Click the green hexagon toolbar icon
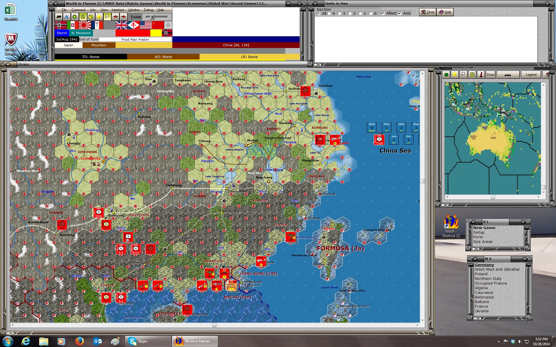The width and height of the screenshot is (556, 347). pyautogui.click(x=75, y=17)
